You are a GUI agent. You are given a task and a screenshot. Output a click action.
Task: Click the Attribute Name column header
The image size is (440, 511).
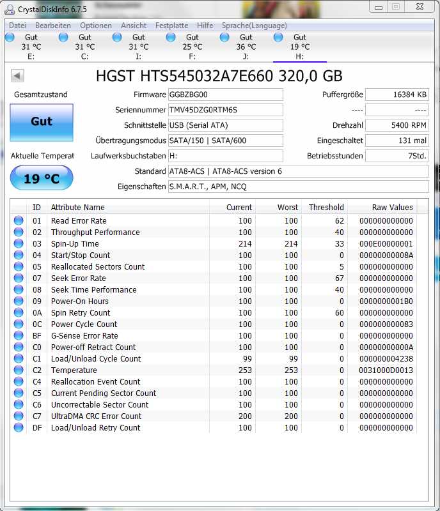click(x=129, y=207)
